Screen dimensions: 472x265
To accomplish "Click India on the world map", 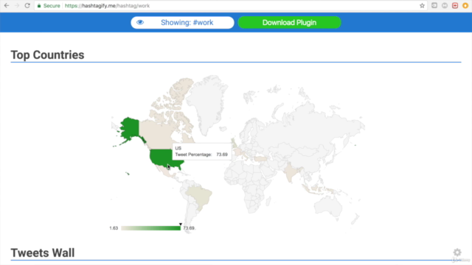I will click(x=291, y=172).
